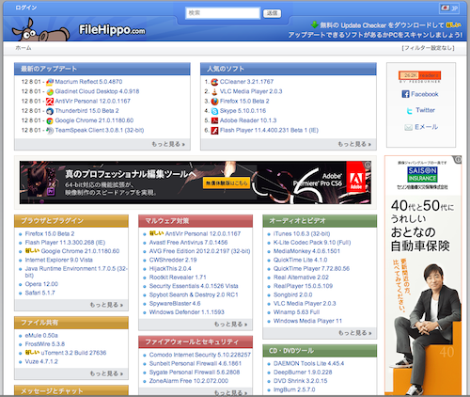
Task: Open the ファイル共有 category header
Action: (x=71, y=323)
